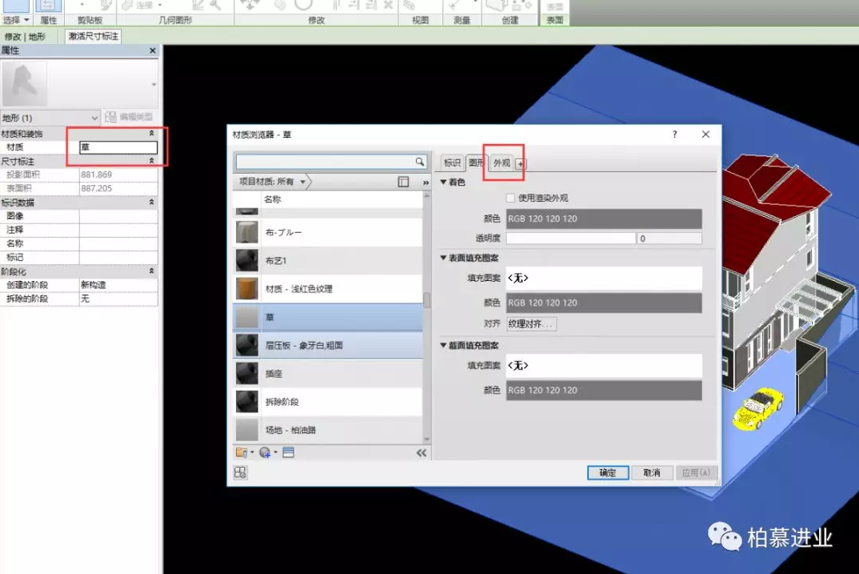Click the help question mark icon

pos(674,134)
